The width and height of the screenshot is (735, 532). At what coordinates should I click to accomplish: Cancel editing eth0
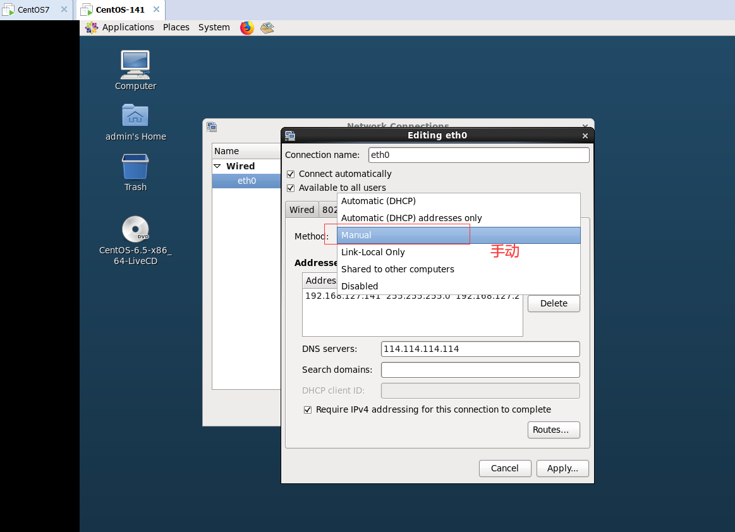(x=505, y=468)
